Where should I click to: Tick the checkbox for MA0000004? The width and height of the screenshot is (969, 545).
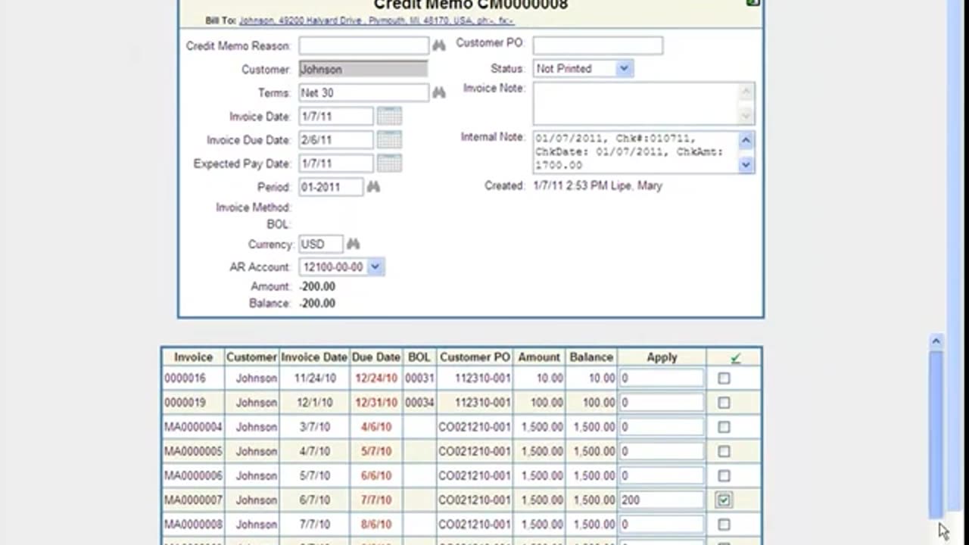724,427
